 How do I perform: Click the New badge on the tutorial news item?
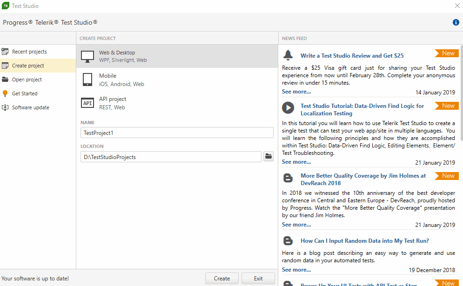pos(447,106)
